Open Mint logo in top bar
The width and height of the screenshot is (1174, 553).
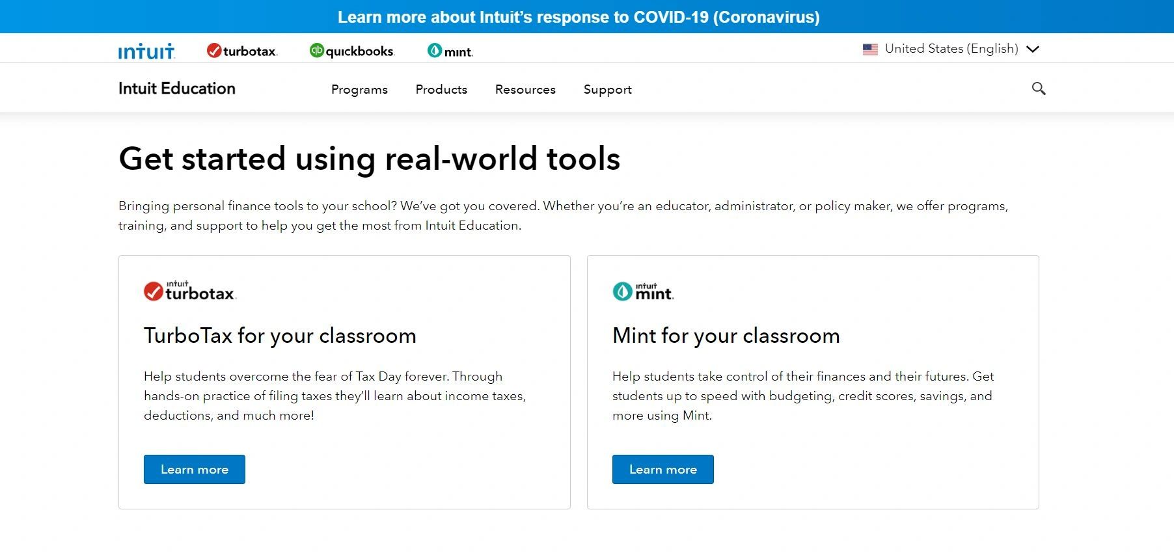pyautogui.click(x=450, y=51)
